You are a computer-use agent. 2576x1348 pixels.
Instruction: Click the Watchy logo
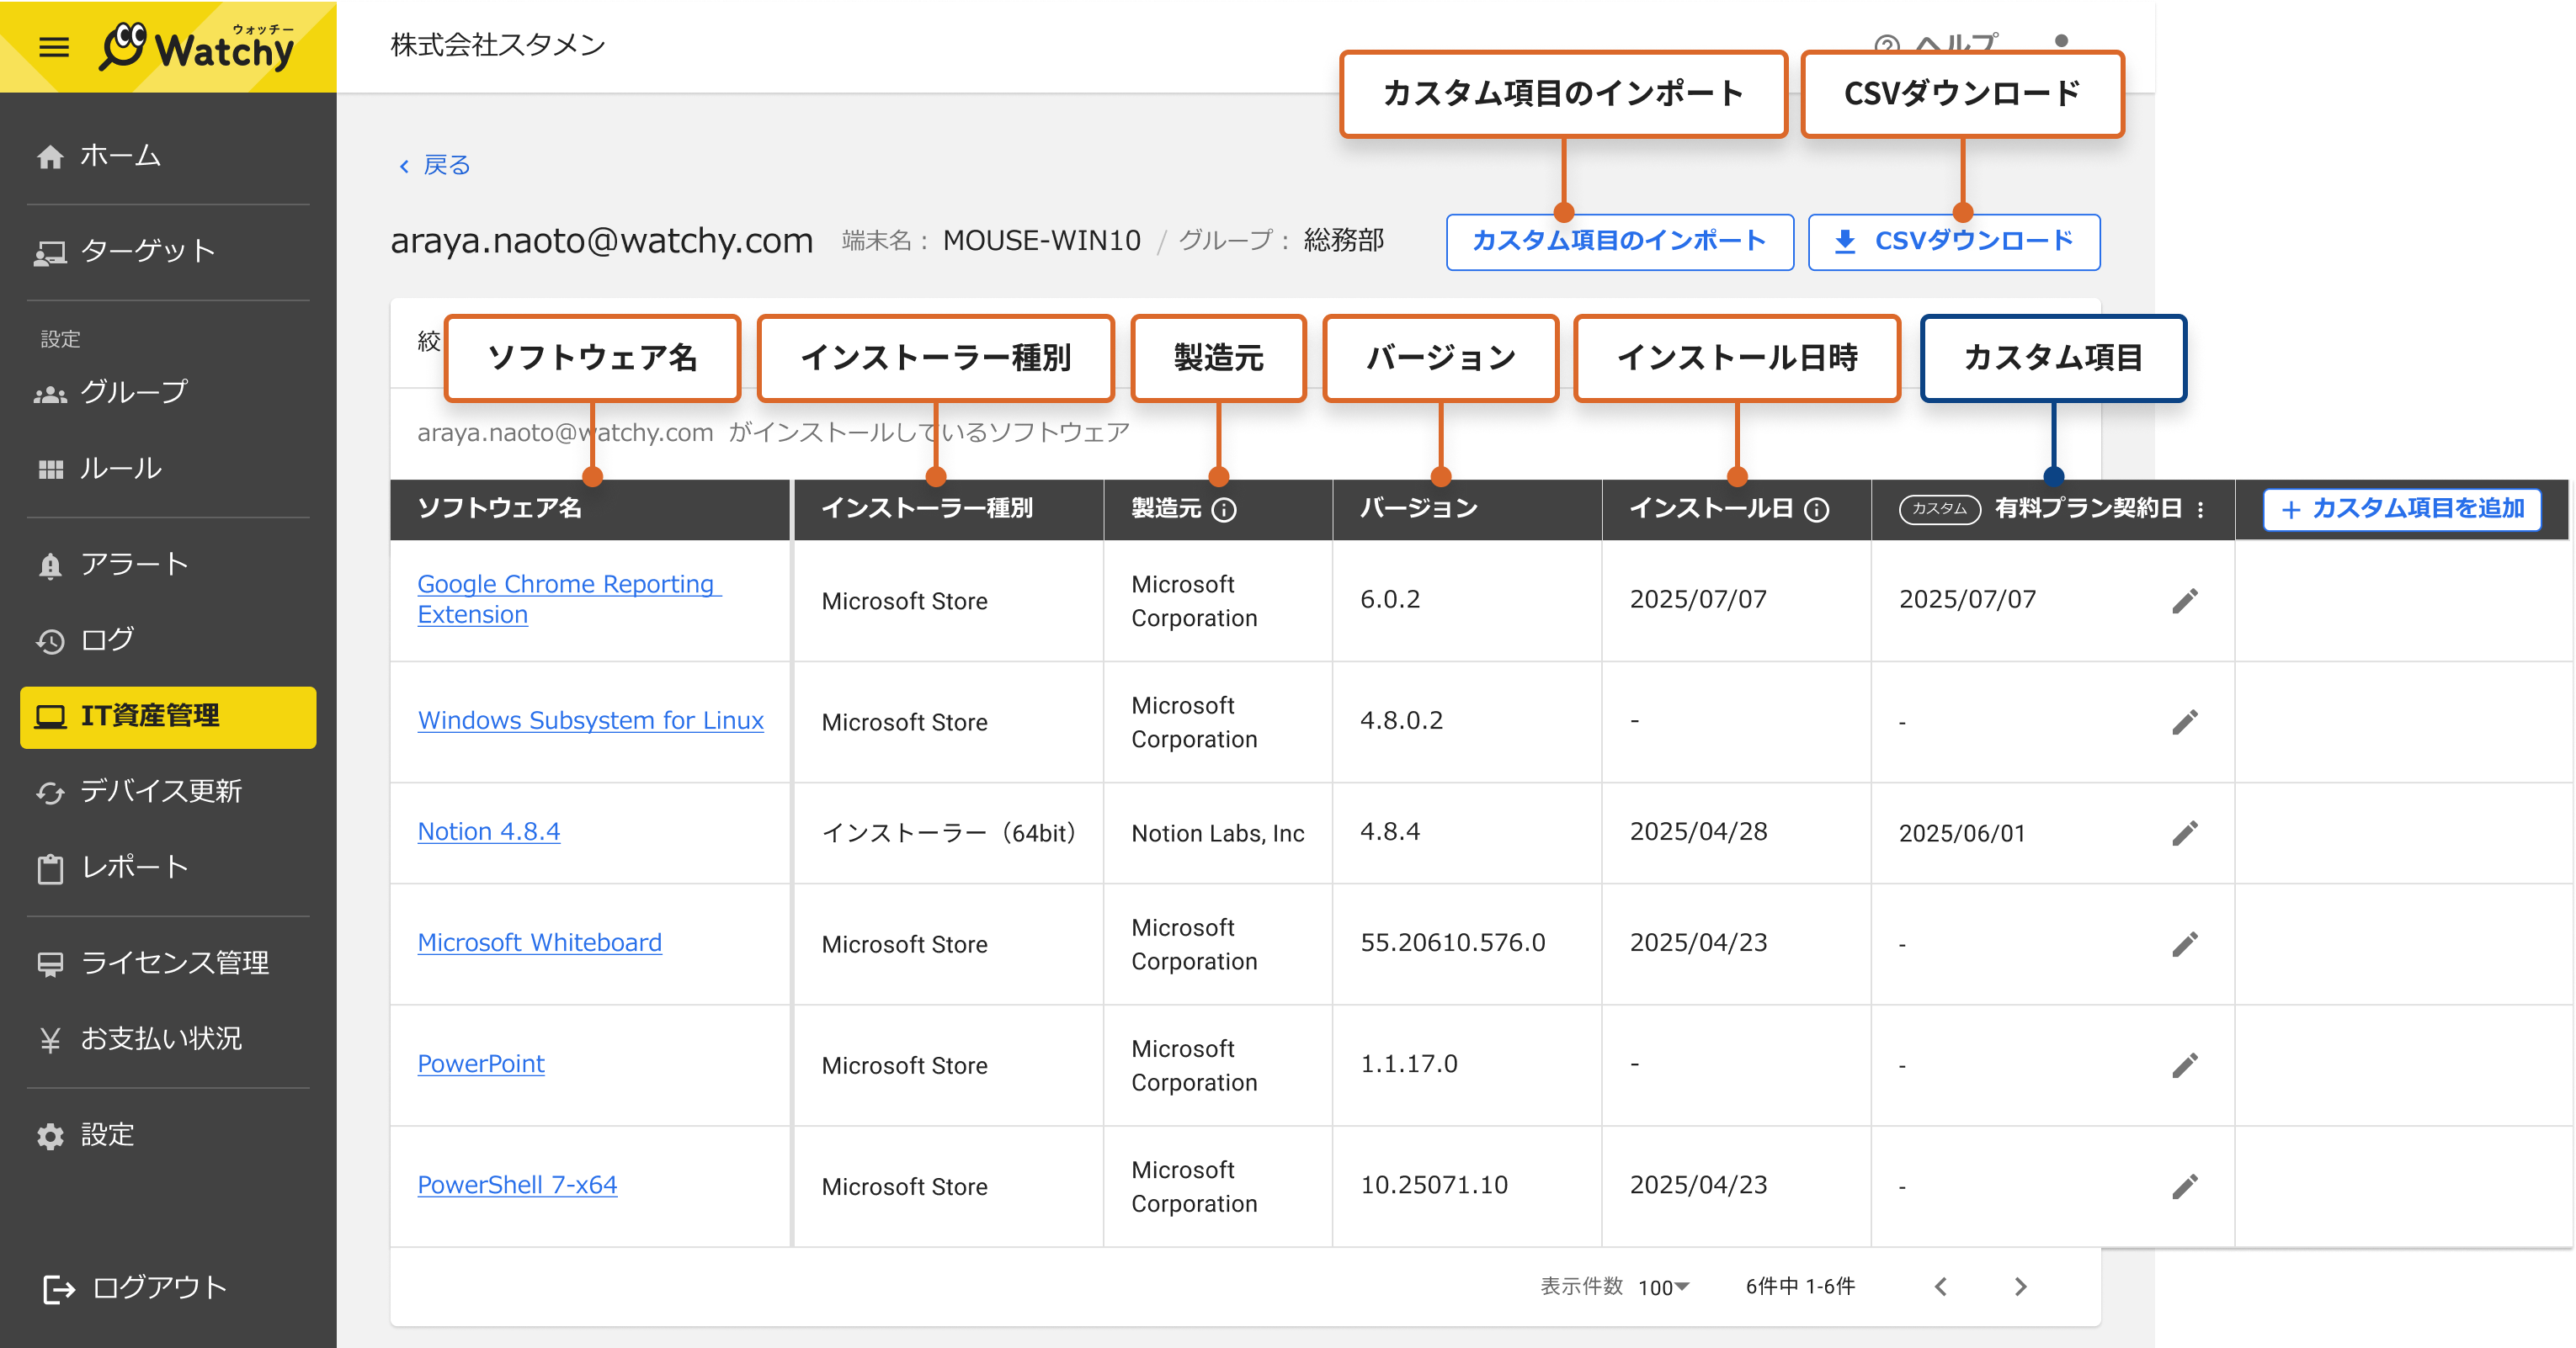pos(197,47)
